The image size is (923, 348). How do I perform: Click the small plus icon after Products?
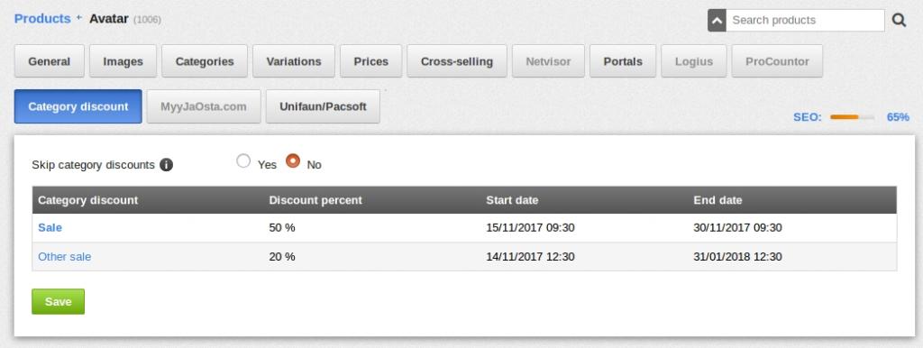79,18
